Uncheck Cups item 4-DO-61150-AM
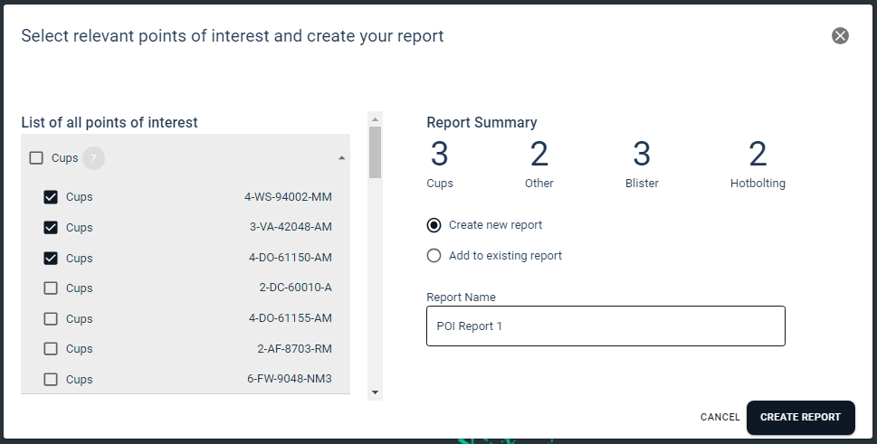The width and height of the screenshot is (877, 444). (51, 258)
